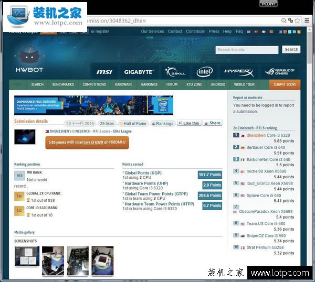The height and width of the screenshot is (282, 315).
Task: Open the HyperX sponsor logo
Action: (x=239, y=72)
